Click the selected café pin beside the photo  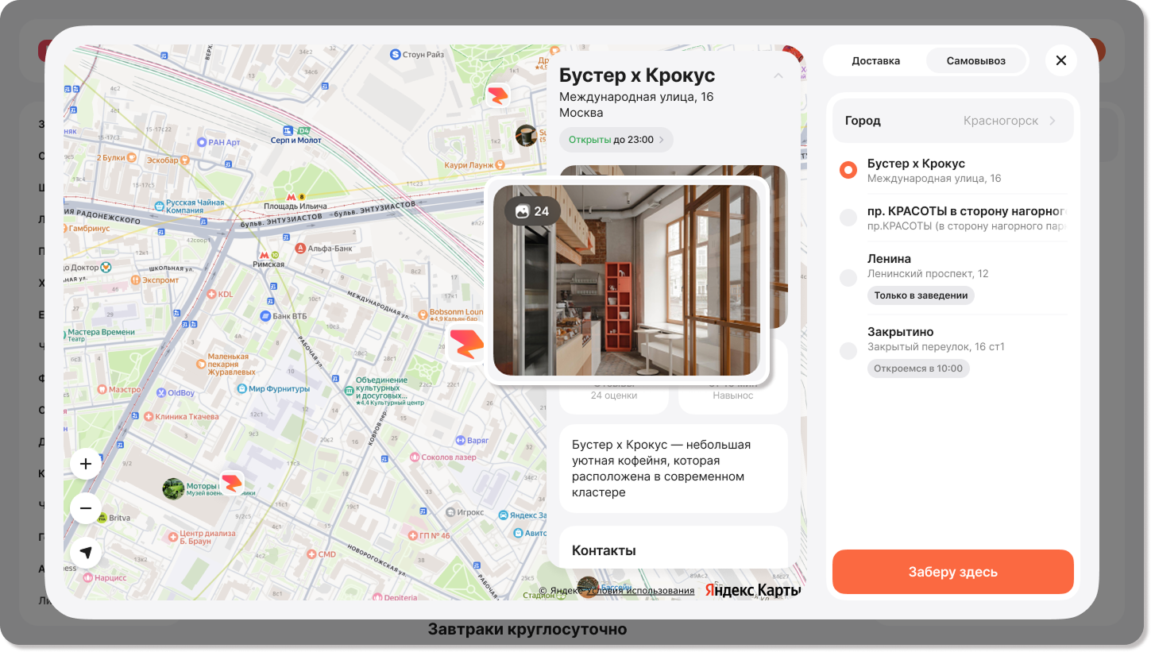467,344
